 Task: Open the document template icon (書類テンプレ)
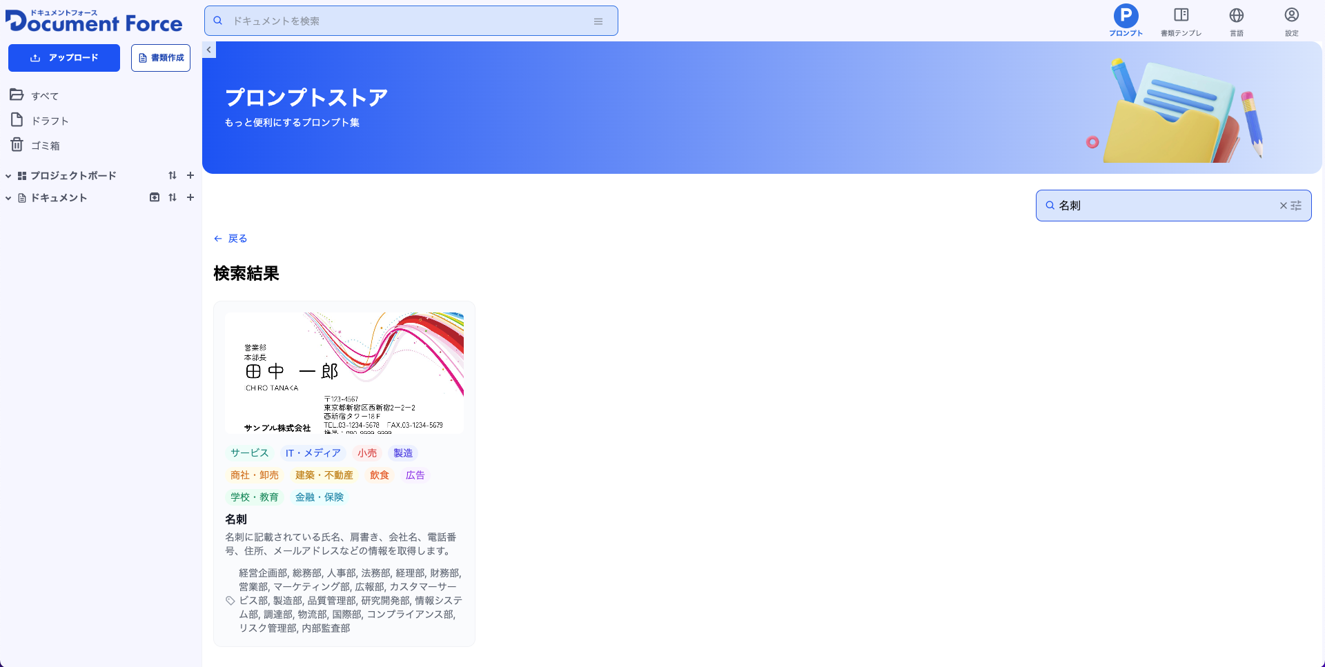1181,20
